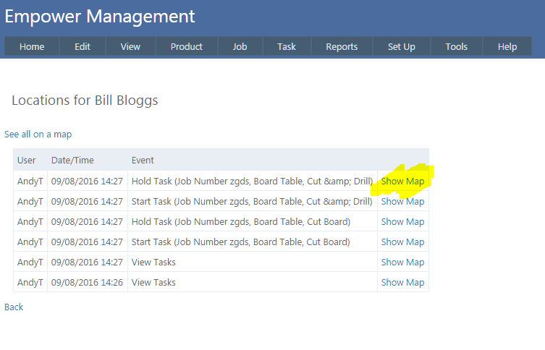Click the Date/Time column header

(72, 161)
